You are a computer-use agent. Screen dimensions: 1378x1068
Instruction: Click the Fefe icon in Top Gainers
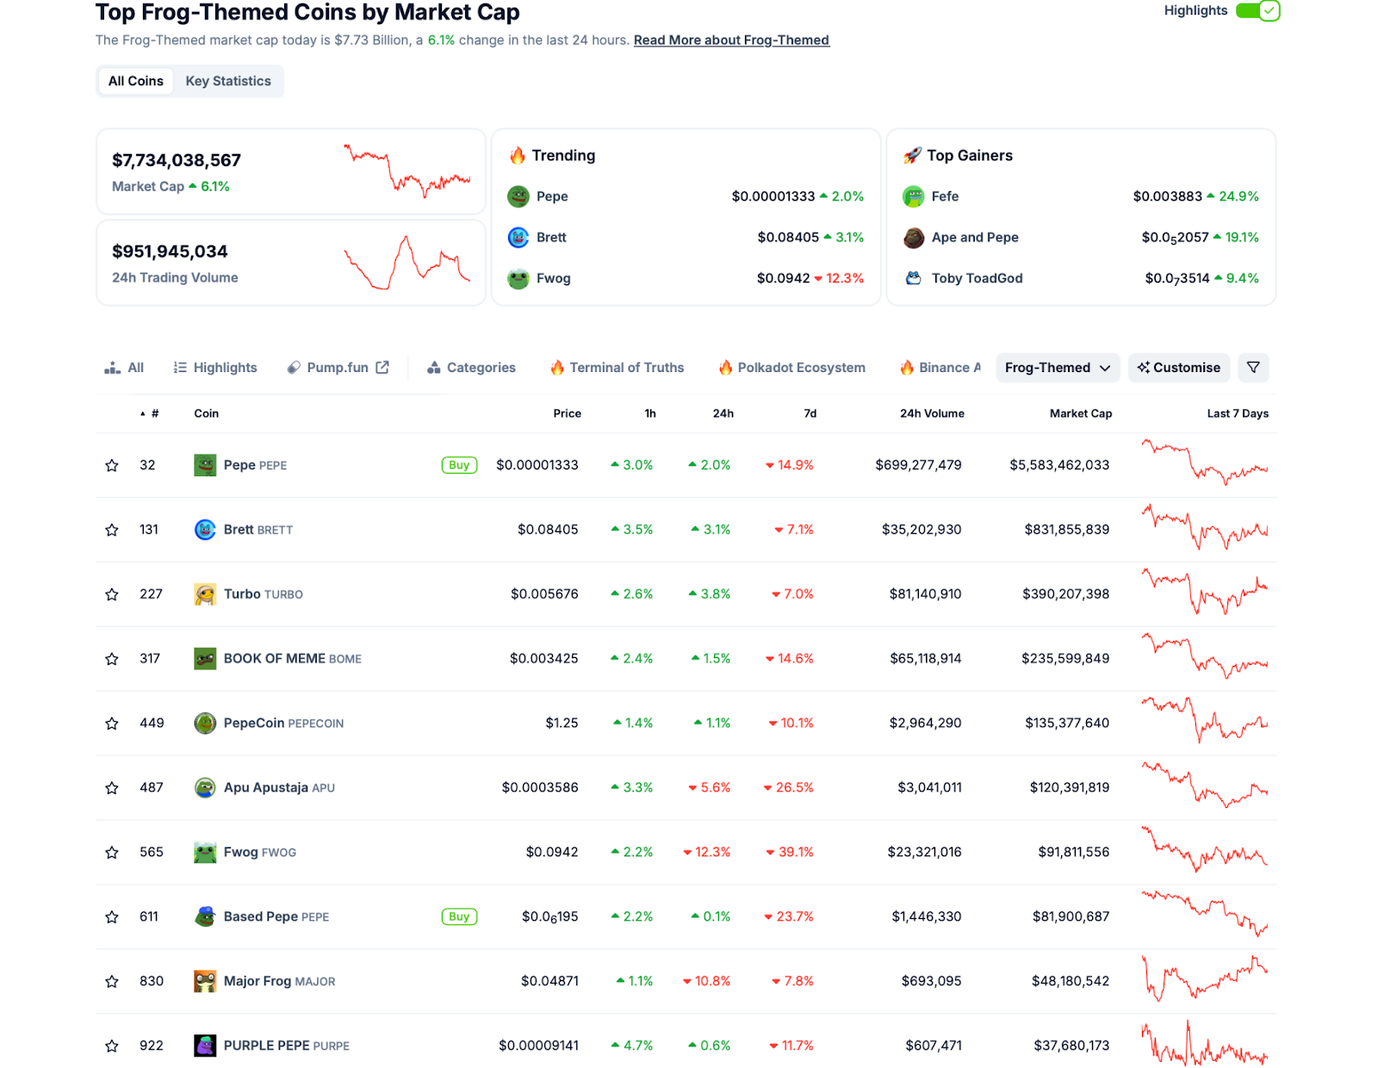[x=914, y=196]
